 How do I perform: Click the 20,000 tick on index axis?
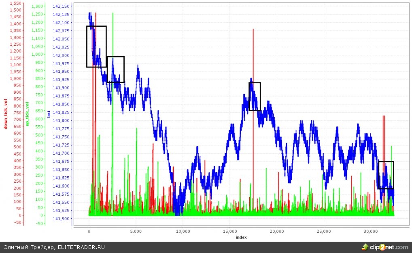pos(277,231)
